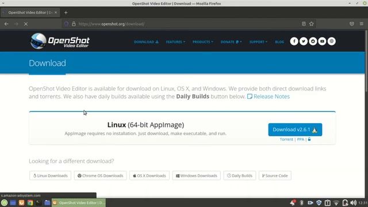
Task: Open the Pocket save icon
Action: (x=352, y=24)
